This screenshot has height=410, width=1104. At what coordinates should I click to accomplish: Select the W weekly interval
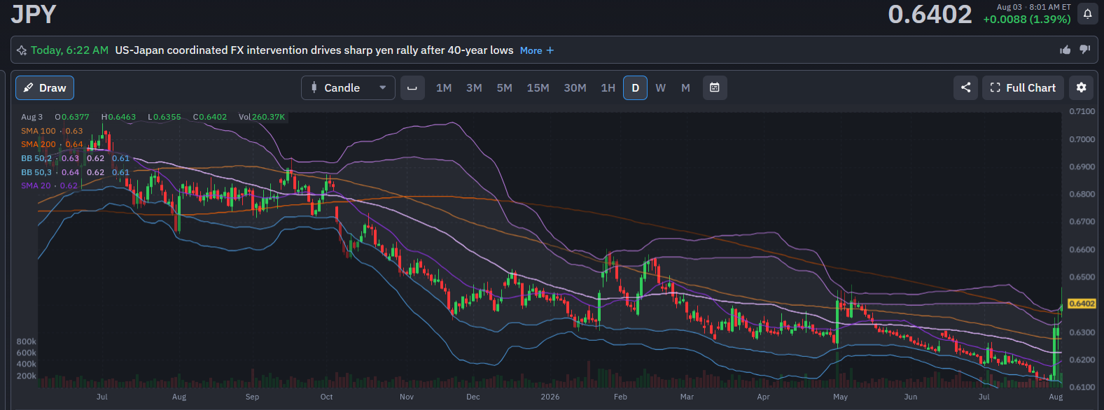[661, 87]
